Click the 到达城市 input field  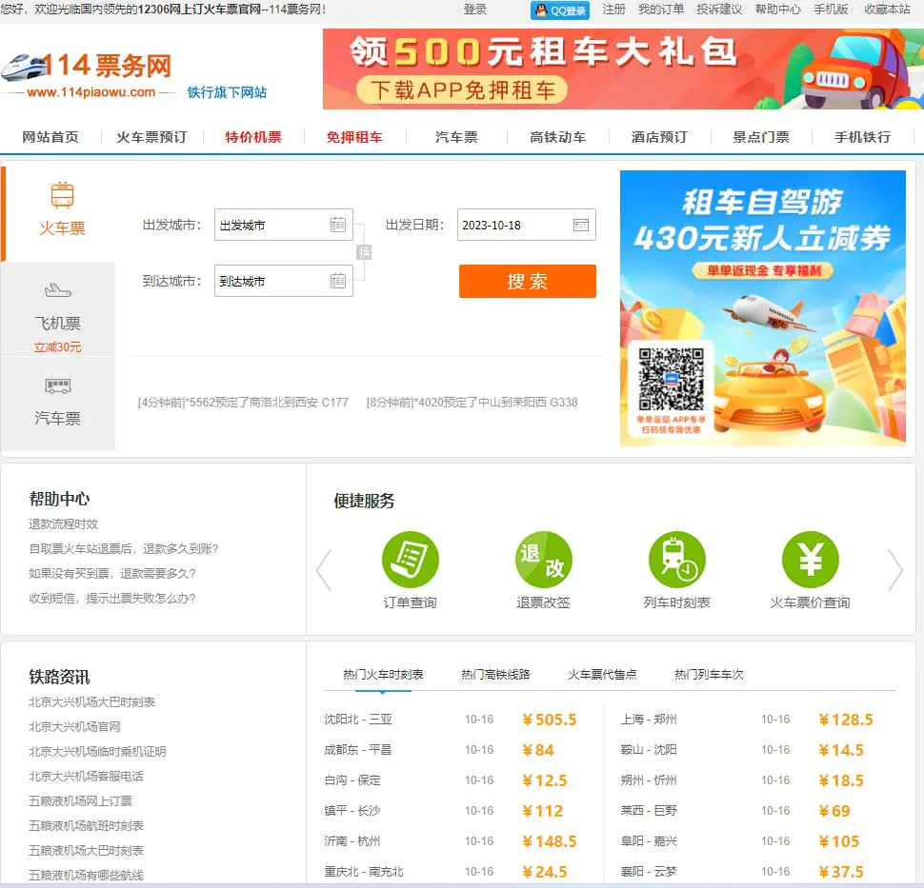click(284, 281)
